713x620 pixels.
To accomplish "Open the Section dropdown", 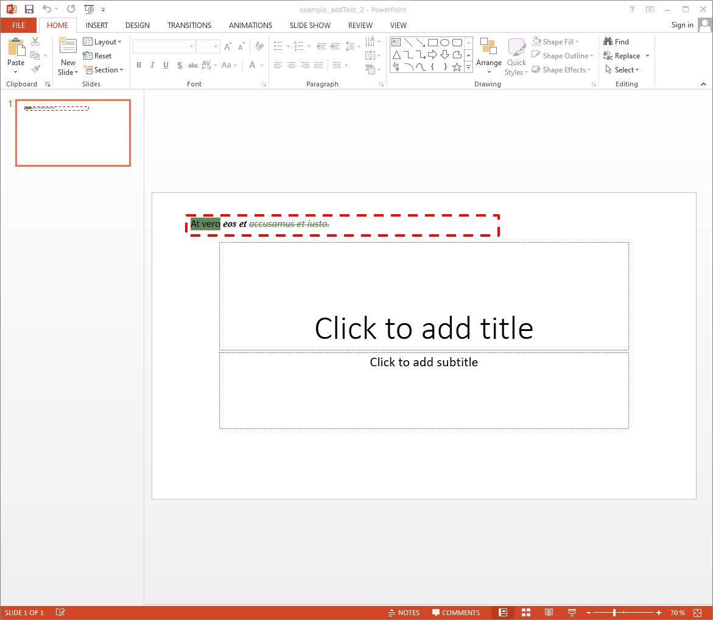I will (x=104, y=69).
